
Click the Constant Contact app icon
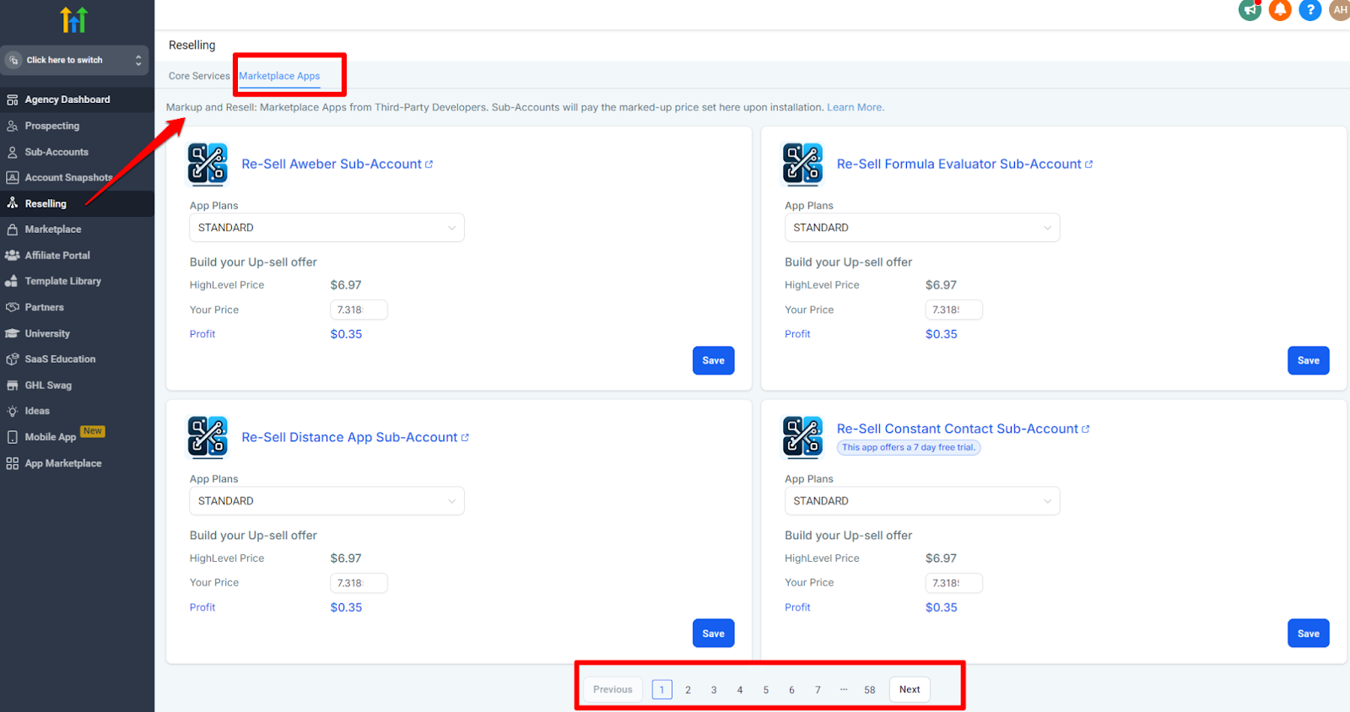click(x=802, y=437)
